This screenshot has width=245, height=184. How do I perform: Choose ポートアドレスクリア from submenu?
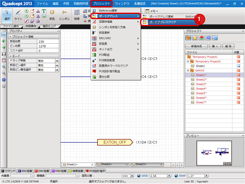[x=169, y=22]
